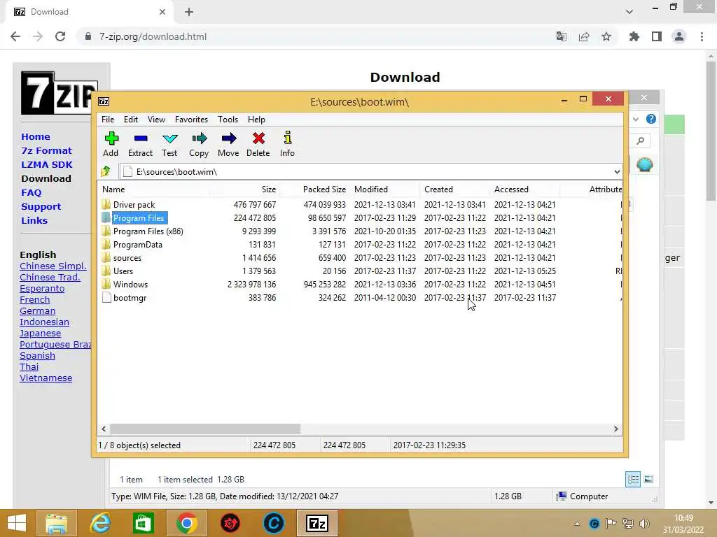Image resolution: width=717 pixels, height=537 pixels.
Task: Click the Info toolbar icon
Action: (x=288, y=138)
